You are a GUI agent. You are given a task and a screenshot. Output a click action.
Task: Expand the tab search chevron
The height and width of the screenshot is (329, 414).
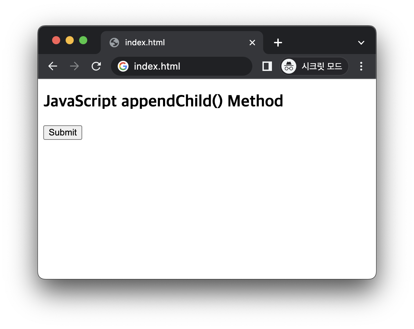tap(361, 43)
